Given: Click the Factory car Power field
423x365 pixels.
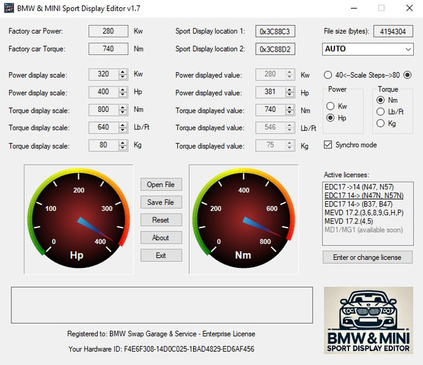Looking at the screenshot, I should pos(108,31).
